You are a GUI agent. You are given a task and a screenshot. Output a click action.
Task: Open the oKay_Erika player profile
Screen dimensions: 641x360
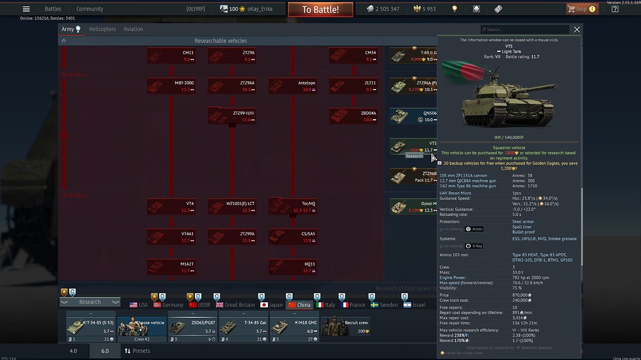click(260, 9)
